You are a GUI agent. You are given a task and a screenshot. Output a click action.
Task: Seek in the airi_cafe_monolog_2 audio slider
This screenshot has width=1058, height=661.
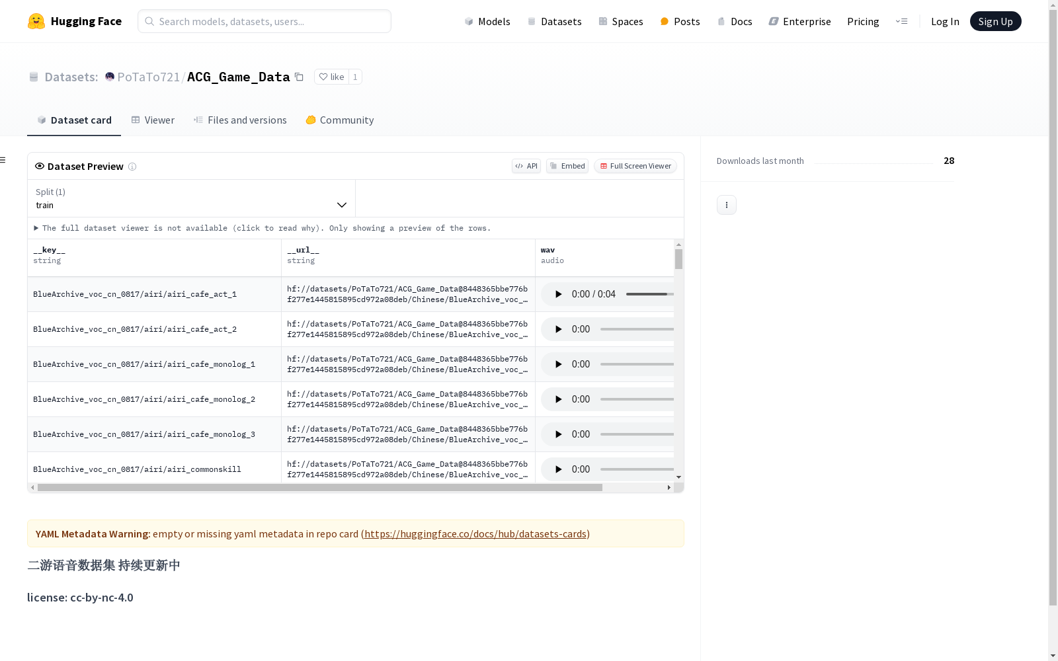(637, 399)
